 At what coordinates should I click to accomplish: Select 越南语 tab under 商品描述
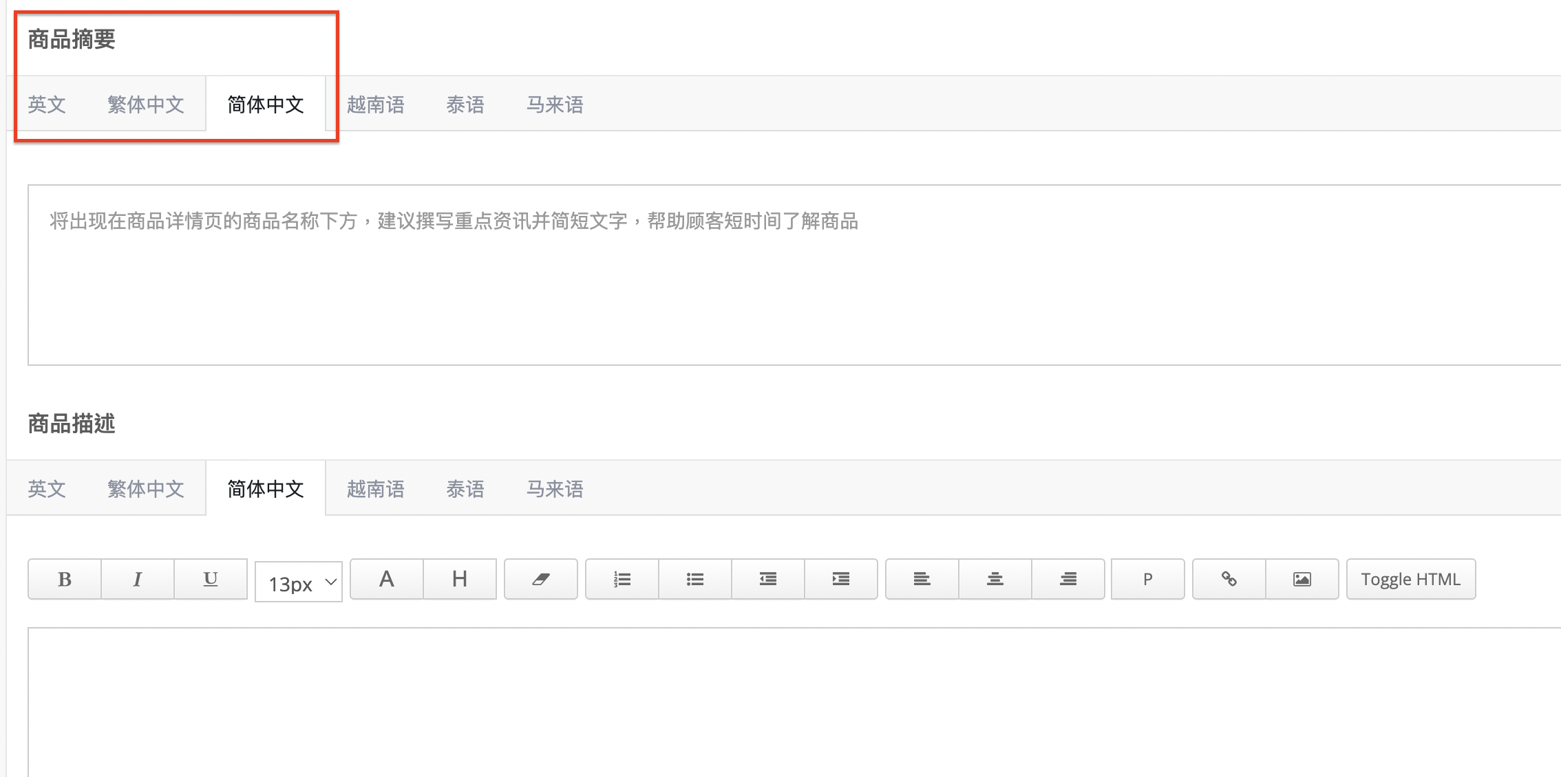pos(376,489)
